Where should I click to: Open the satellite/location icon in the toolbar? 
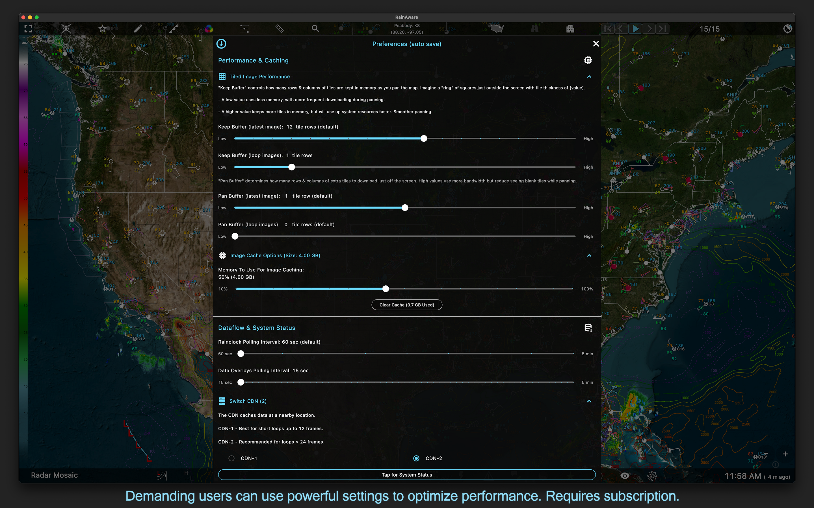coord(66,29)
